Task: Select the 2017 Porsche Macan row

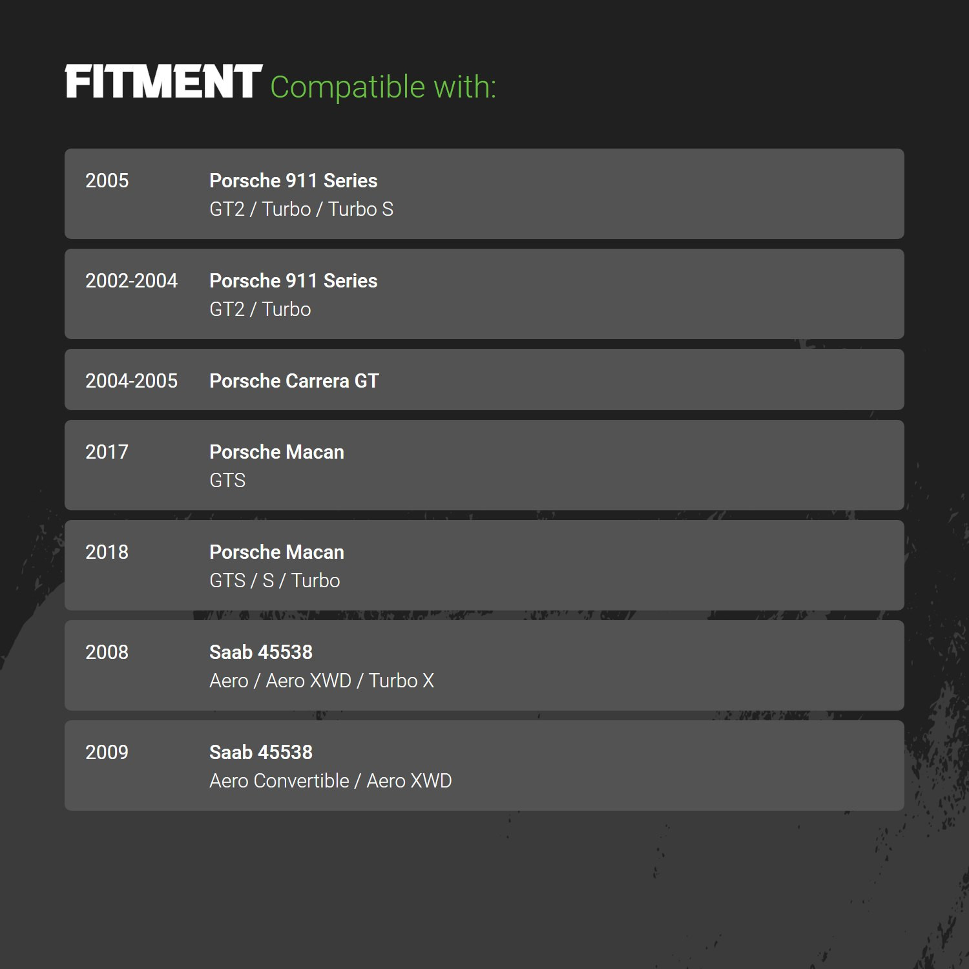Action: 484,465
